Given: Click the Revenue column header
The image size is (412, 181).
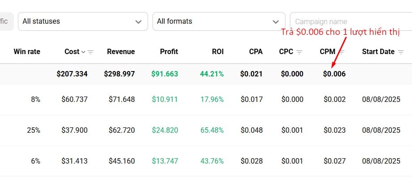Looking at the screenshot, I should coord(121,52).
